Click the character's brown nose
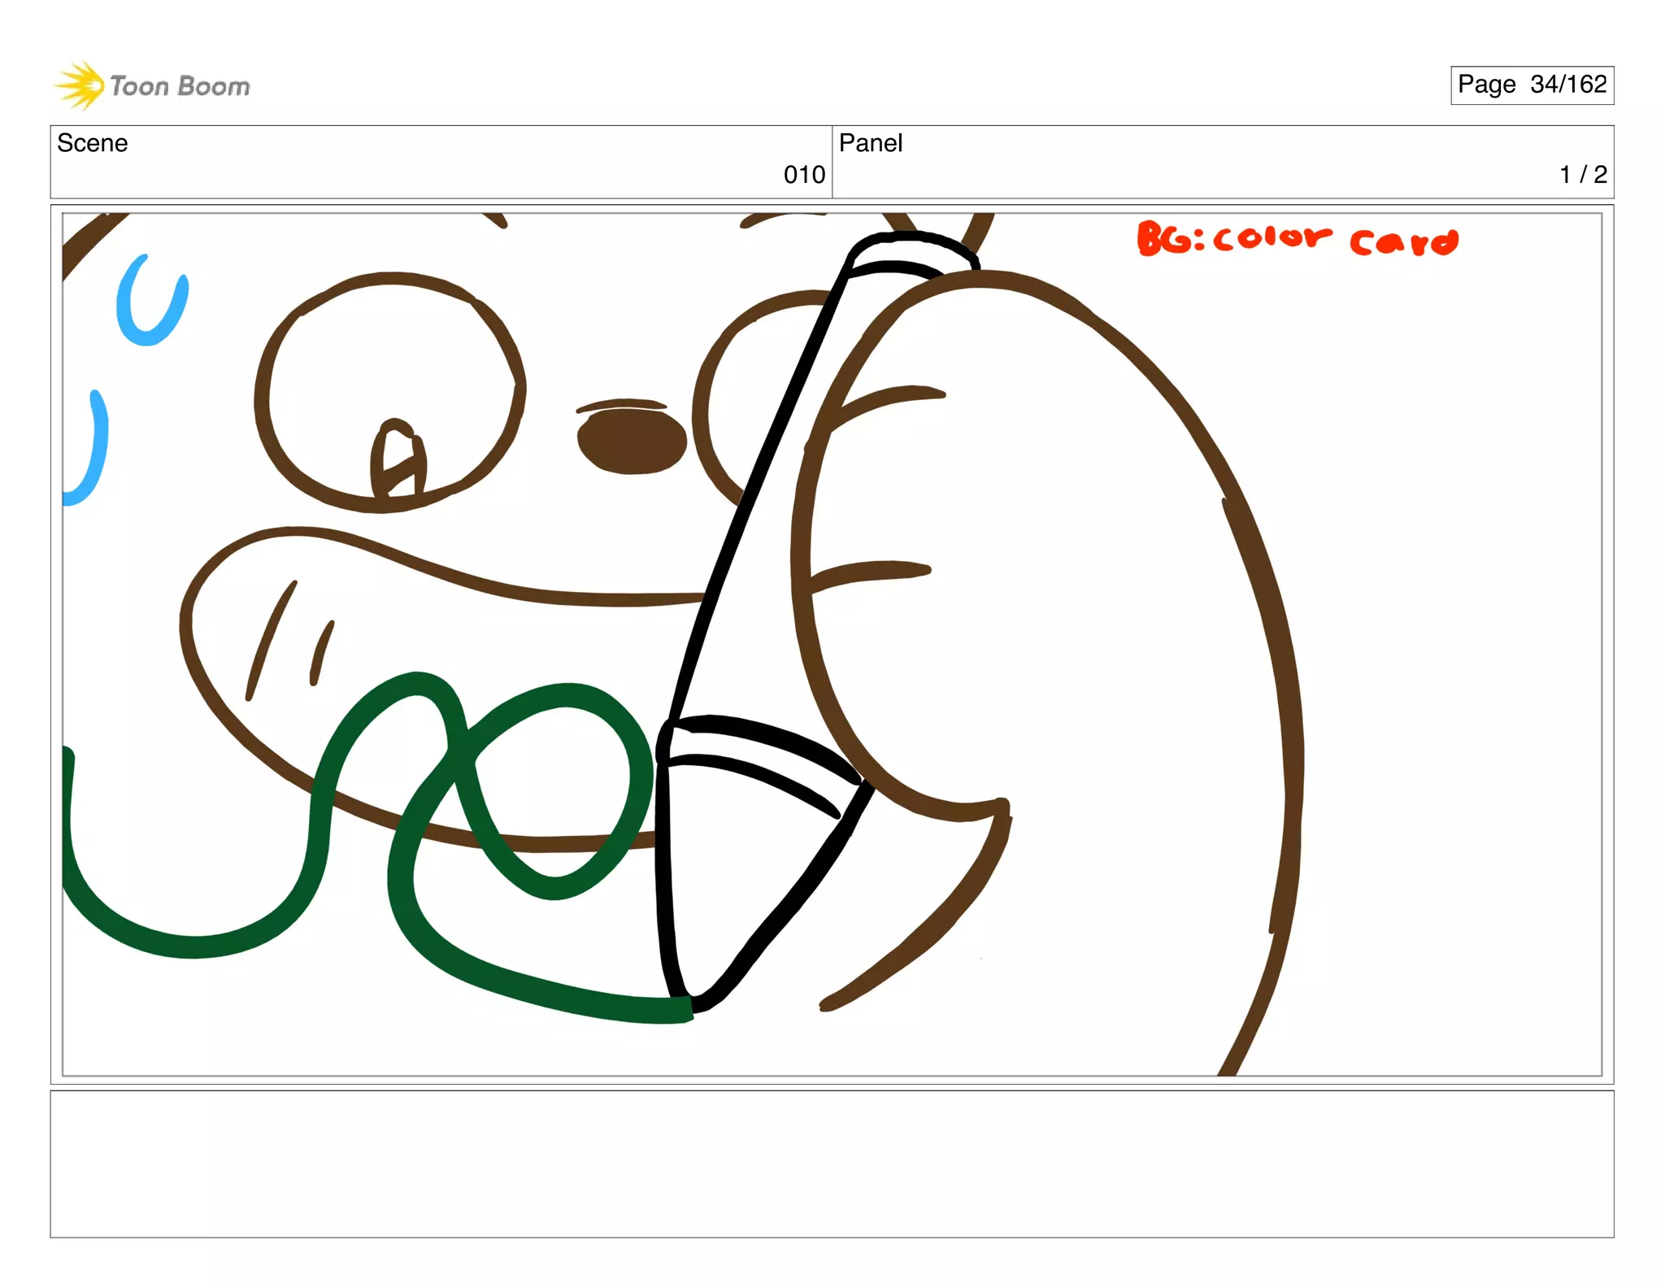Viewport: 1665px width, 1288px height. point(632,442)
